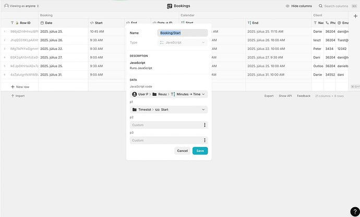360x217 pixels.
Task: Click the 21 columns × 6 rows status text
Action: coord(329,96)
